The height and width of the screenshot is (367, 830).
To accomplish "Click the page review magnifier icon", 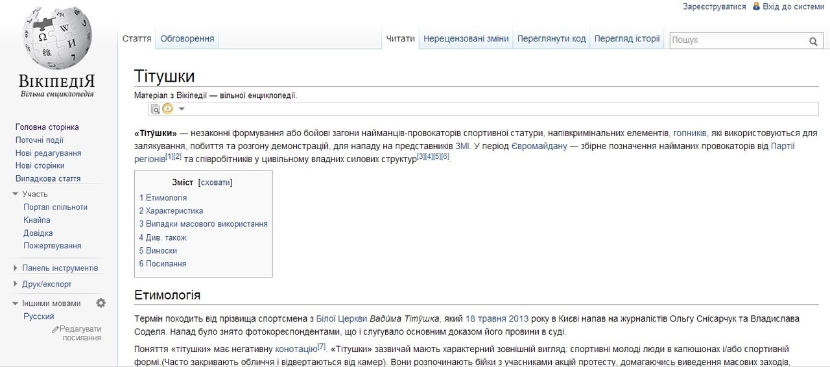I will tap(156, 109).
